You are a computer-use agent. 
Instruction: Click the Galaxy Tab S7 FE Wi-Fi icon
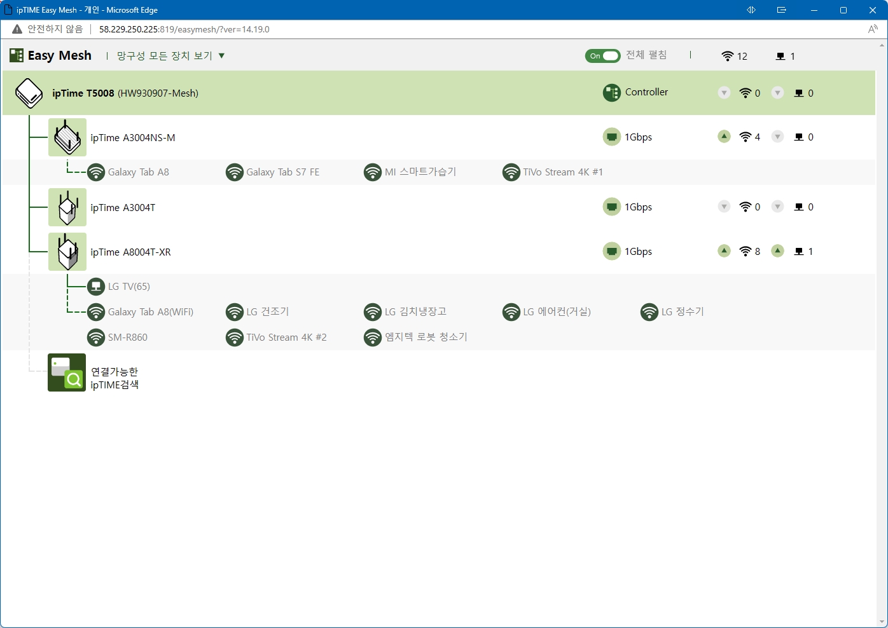(x=235, y=172)
